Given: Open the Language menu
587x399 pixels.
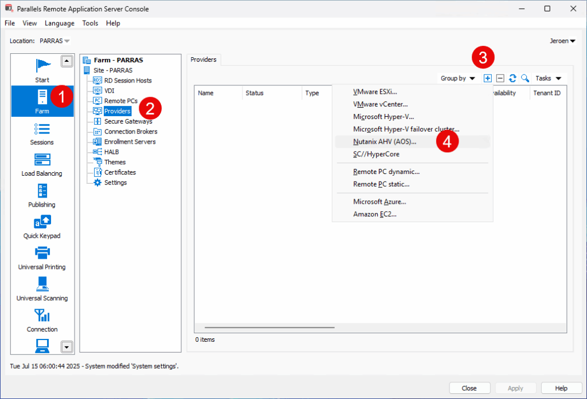Looking at the screenshot, I should pyautogui.click(x=60, y=23).
